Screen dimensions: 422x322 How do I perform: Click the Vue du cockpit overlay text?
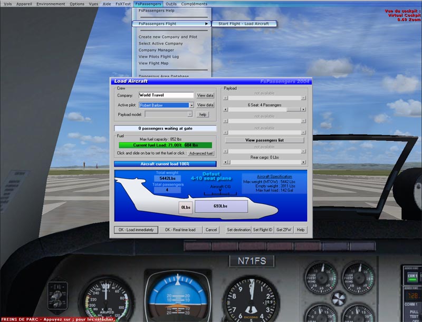click(x=403, y=15)
